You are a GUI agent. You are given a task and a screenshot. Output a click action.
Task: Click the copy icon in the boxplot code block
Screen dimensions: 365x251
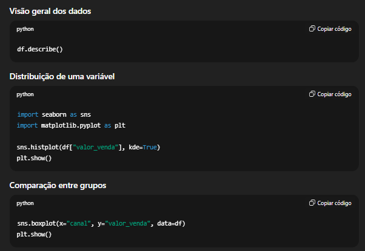coord(312,203)
